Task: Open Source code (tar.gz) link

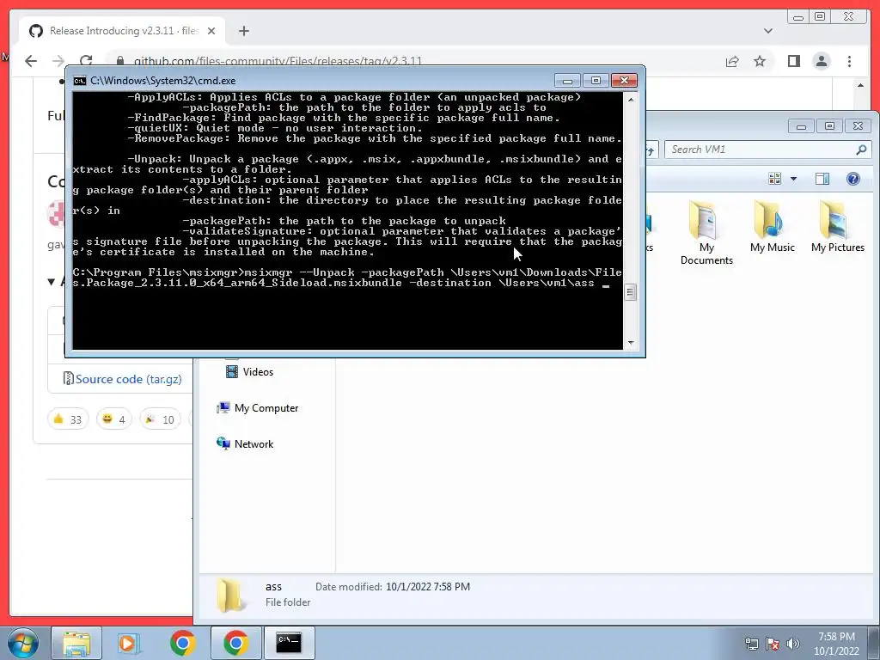Action: pos(129,379)
